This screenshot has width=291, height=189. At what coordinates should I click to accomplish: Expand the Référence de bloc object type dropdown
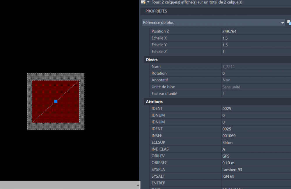282,23
